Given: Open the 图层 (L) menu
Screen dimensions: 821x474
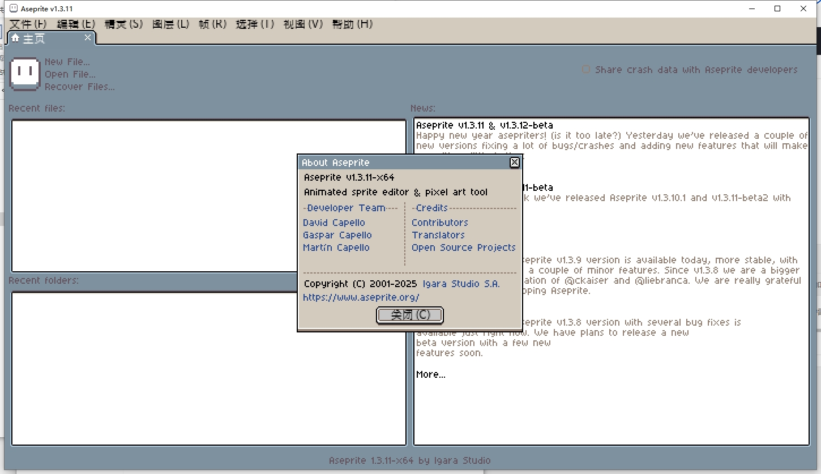Looking at the screenshot, I should (170, 24).
